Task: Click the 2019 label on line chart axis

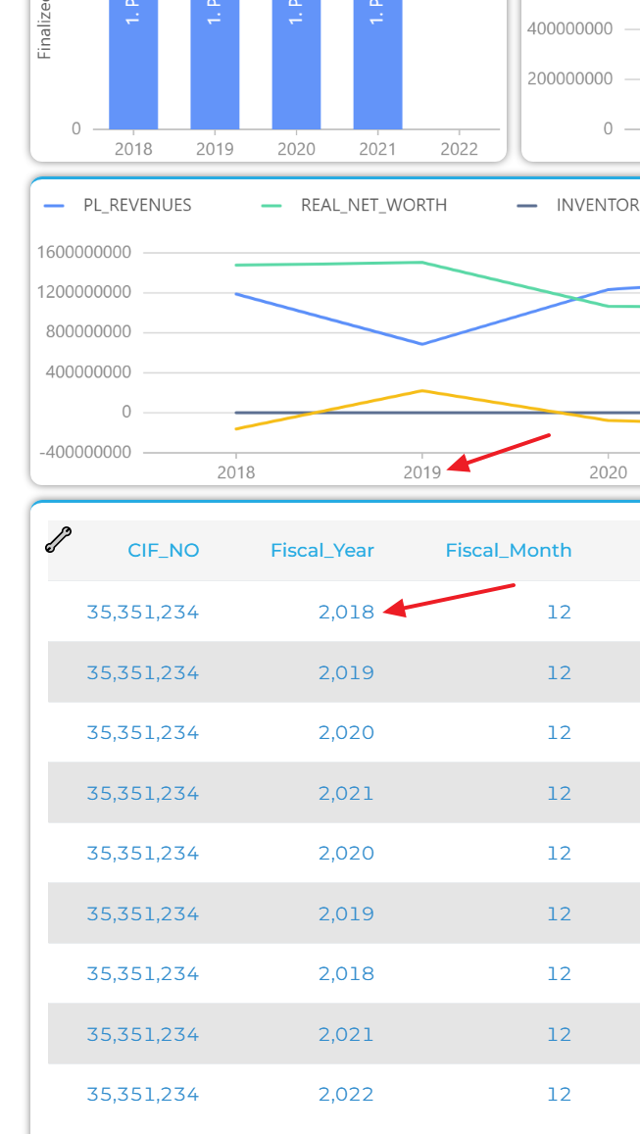Action: click(422, 472)
